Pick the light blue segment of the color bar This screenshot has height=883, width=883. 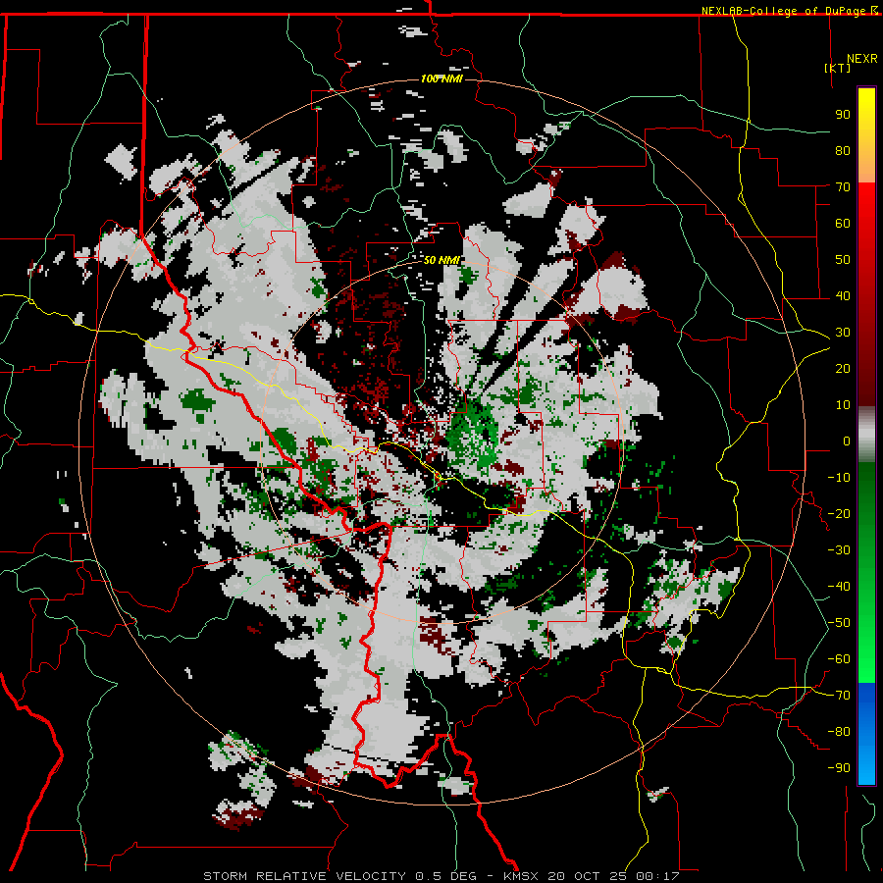(866, 757)
